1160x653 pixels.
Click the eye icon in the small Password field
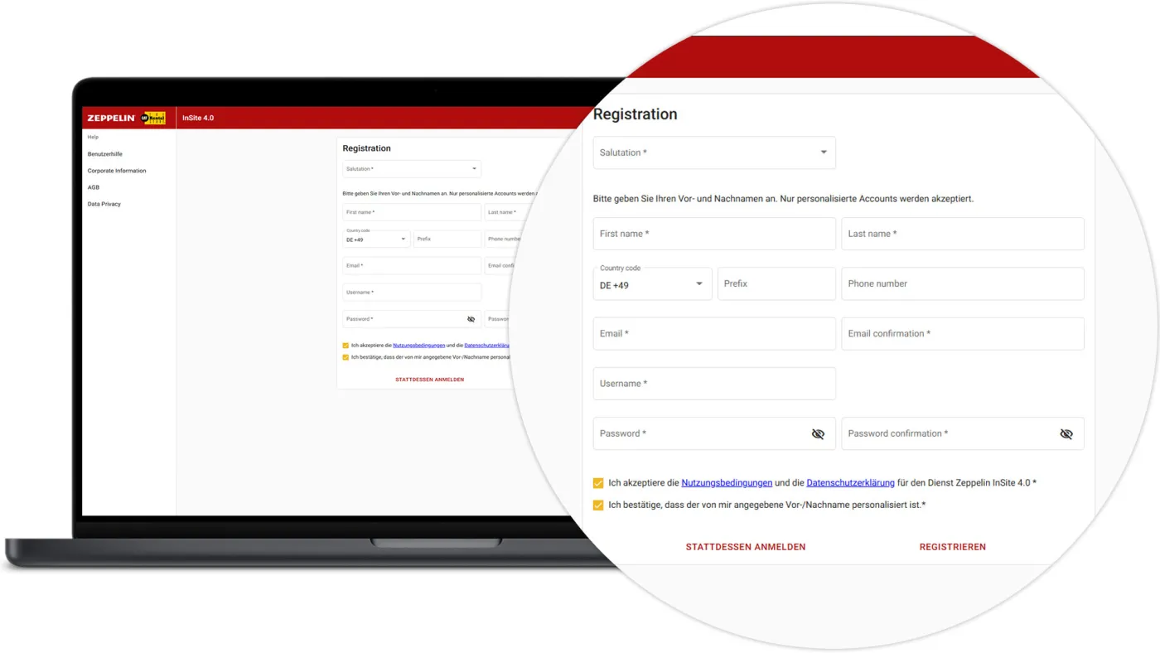pos(471,318)
